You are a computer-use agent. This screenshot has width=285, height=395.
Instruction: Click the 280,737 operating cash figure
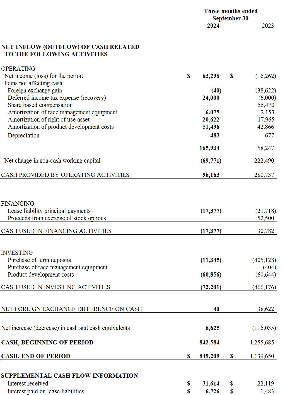264,175
